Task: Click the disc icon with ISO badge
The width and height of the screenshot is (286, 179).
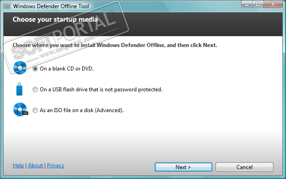Action: pos(20,109)
